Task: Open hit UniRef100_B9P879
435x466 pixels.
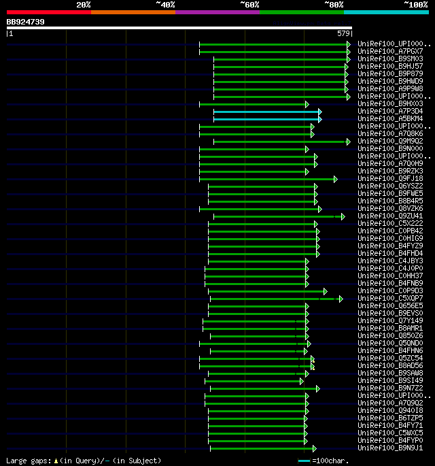Action: [x=390, y=73]
